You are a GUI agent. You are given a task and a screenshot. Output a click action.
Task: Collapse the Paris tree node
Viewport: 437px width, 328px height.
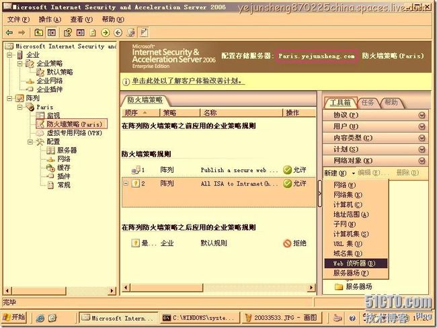19,108
